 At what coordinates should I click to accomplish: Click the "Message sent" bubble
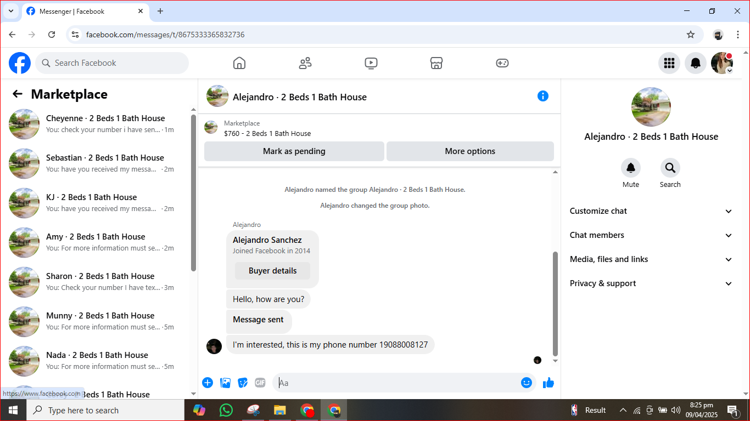pyautogui.click(x=259, y=321)
